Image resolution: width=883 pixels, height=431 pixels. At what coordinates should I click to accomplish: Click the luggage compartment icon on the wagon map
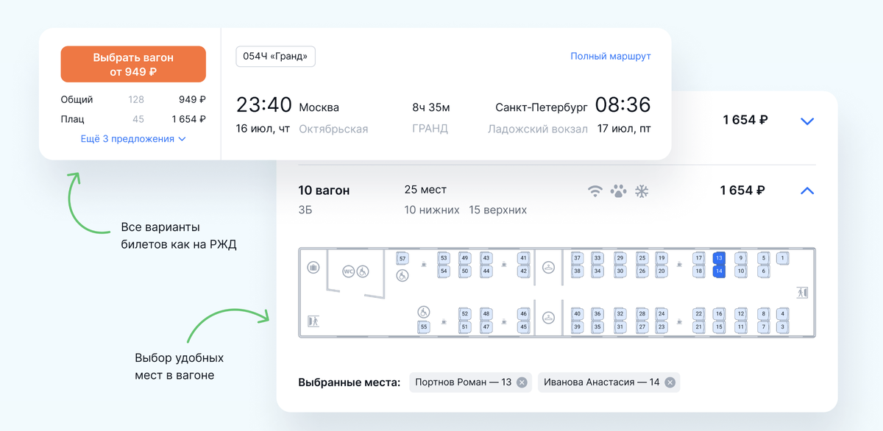[x=313, y=268]
